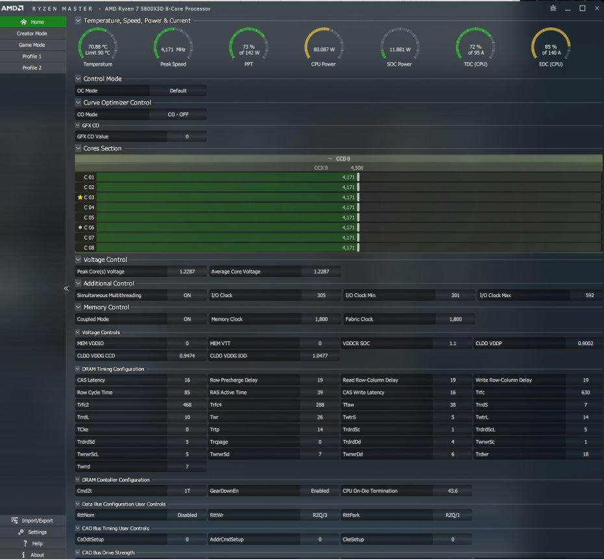Collapse the GFX CO subsection
Viewport: 604px width, 559px height.
click(x=77, y=125)
